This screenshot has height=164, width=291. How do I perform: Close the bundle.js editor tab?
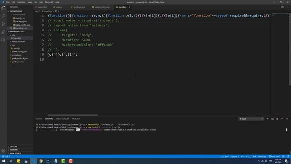tap(129, 7)
